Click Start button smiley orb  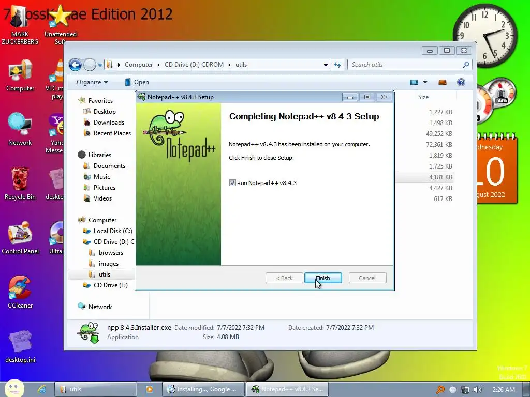(x=14, y=389)
